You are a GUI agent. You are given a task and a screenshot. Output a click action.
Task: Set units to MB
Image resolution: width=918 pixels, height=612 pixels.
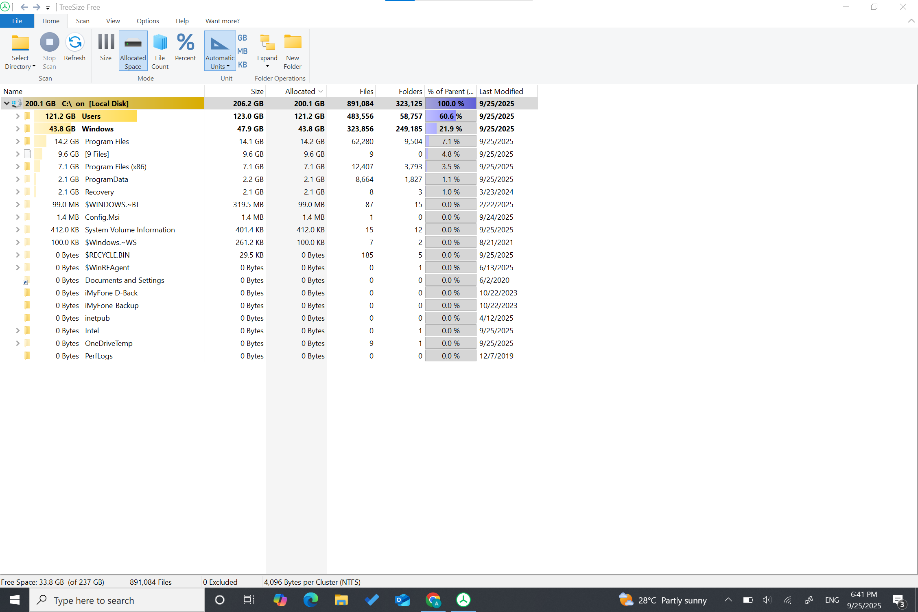click(243, 50)
